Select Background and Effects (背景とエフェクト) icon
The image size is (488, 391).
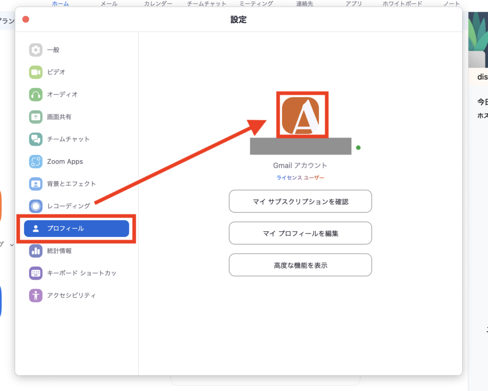(x=36, y=184)
